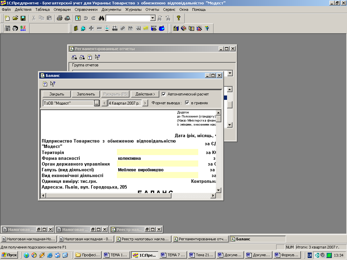Click the language indicator in system tray
The height and width of the screenshot is (260, 347).
[310, 255]
